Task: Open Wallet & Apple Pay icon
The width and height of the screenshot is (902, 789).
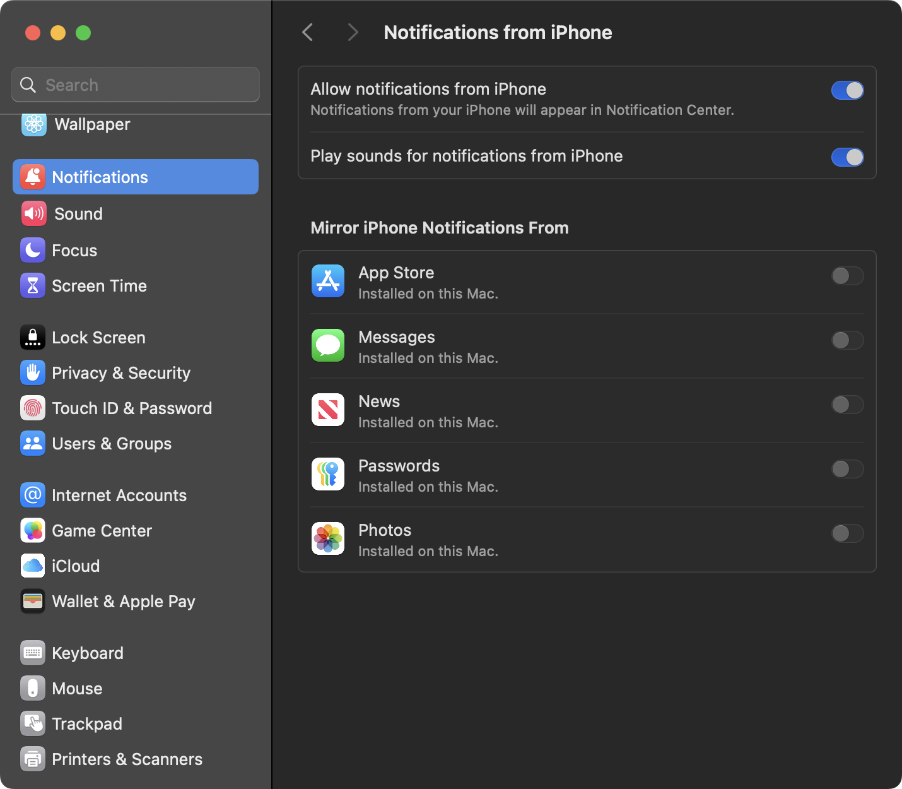Action: pos(33,601)
